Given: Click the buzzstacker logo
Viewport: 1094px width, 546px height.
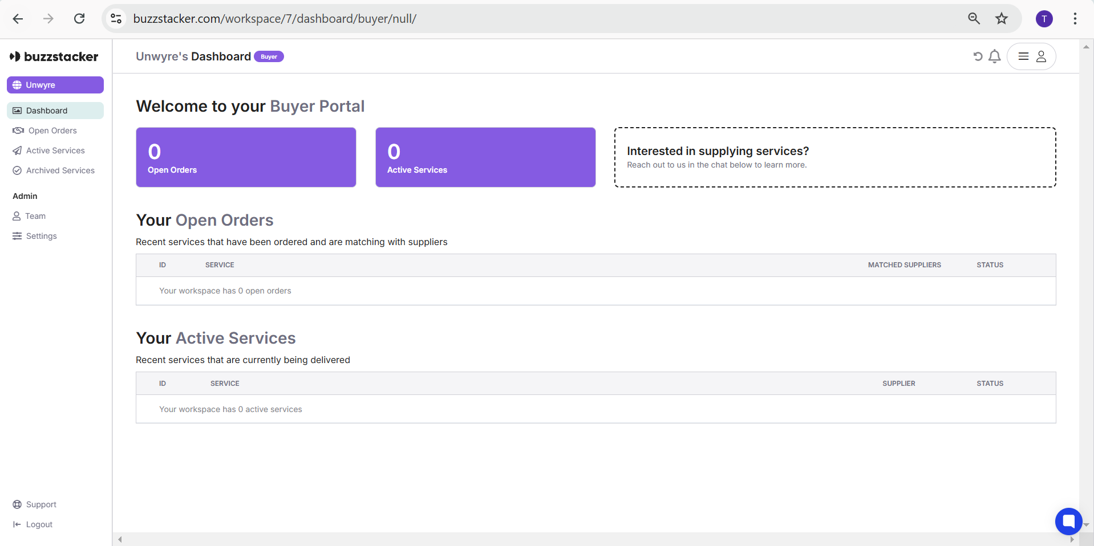Looking at the screenshot, I should click(x=54, y=56).
